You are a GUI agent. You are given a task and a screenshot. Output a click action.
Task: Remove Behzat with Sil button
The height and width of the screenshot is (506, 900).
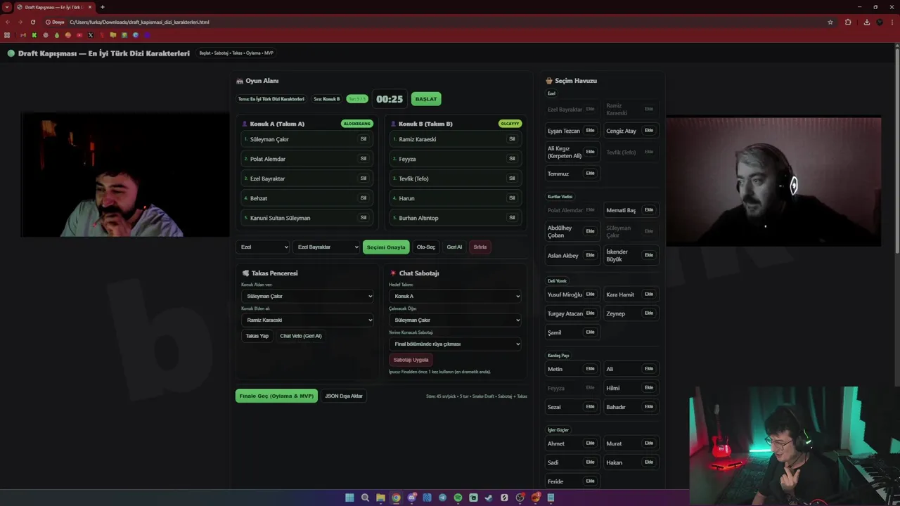coord(364,198)
